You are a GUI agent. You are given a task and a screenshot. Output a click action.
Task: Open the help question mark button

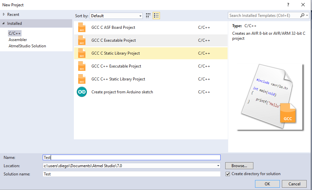(288, 5)
